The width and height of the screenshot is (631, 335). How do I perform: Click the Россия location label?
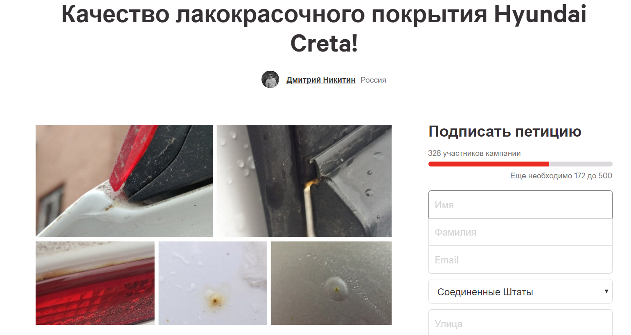click(373, 80)
